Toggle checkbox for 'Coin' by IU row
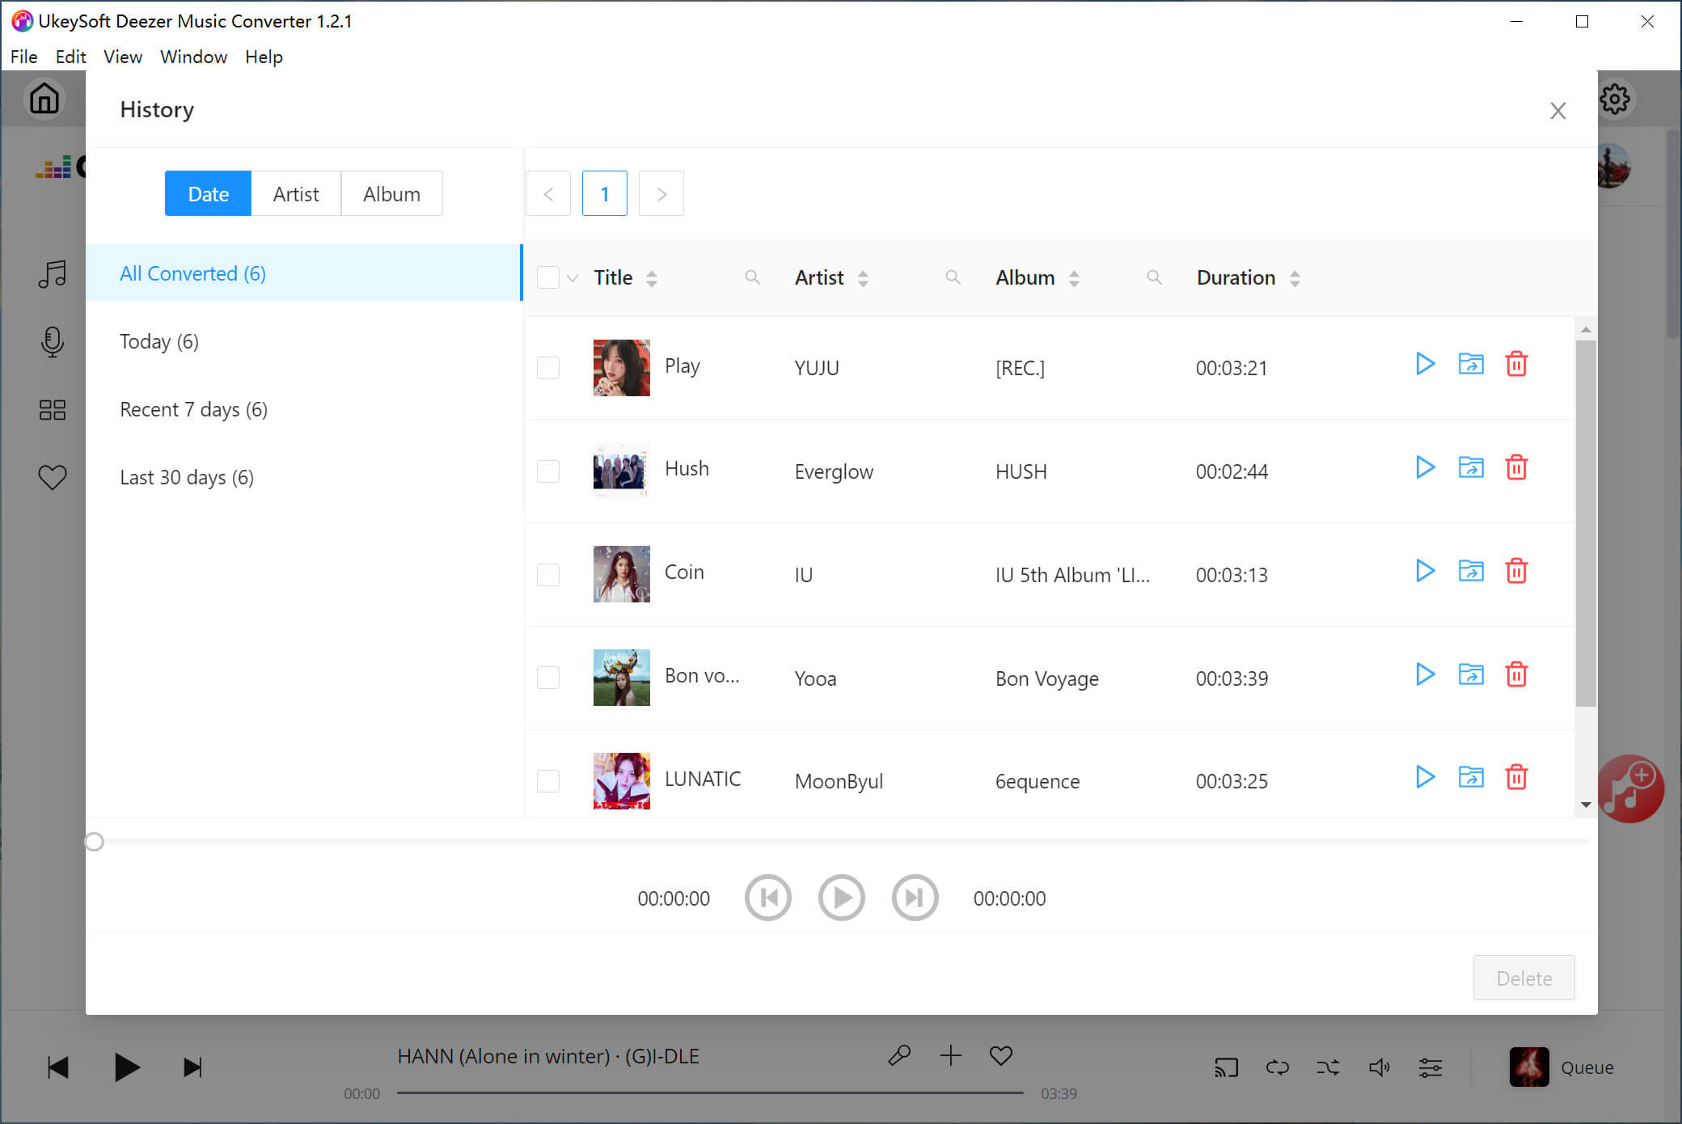 548,573
